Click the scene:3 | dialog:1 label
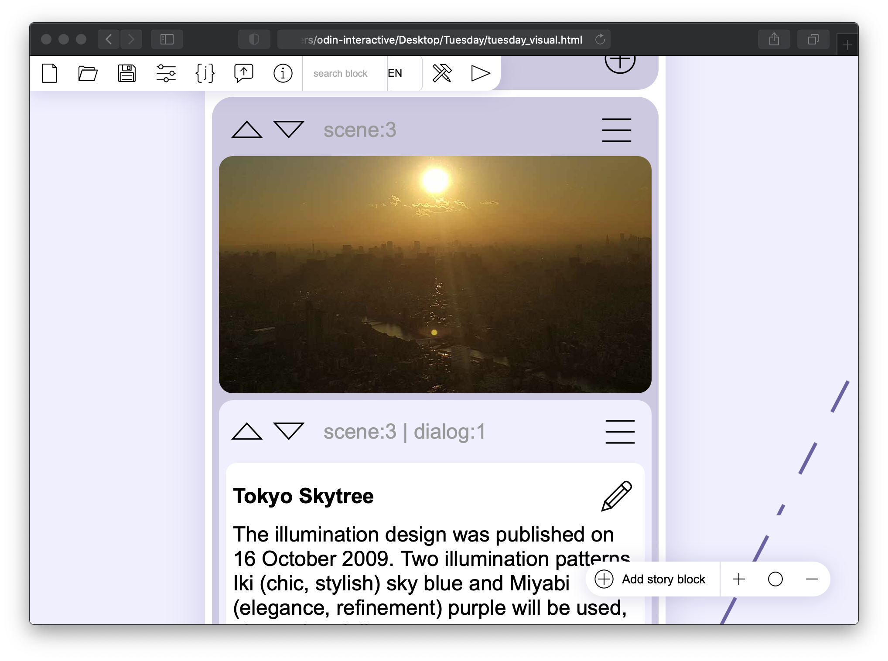 click(x=404, y=432)
